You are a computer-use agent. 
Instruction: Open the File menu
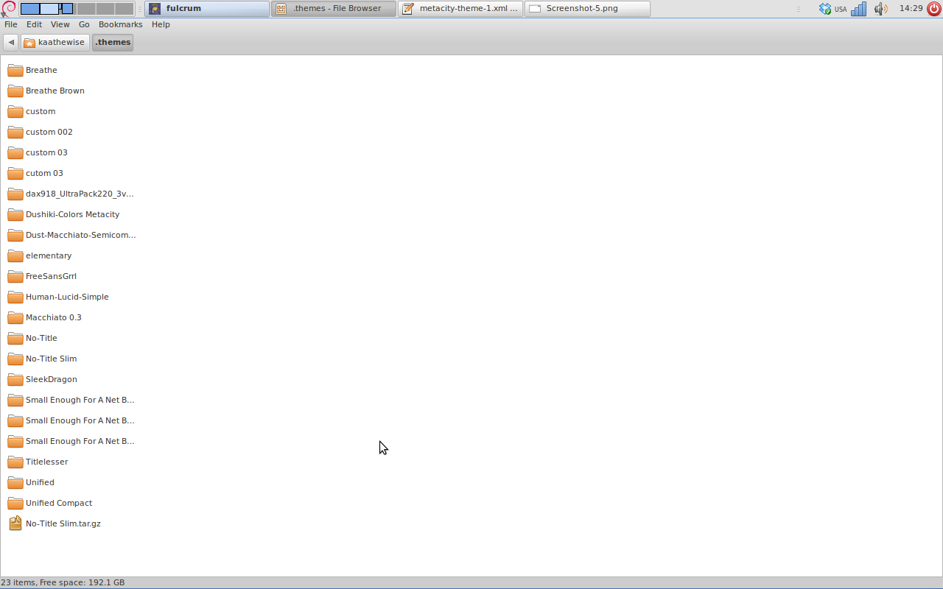[x=11, y=24]
